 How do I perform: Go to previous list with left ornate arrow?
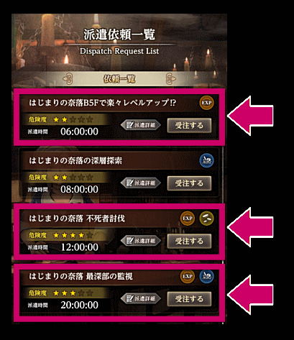tap(68, 79)
